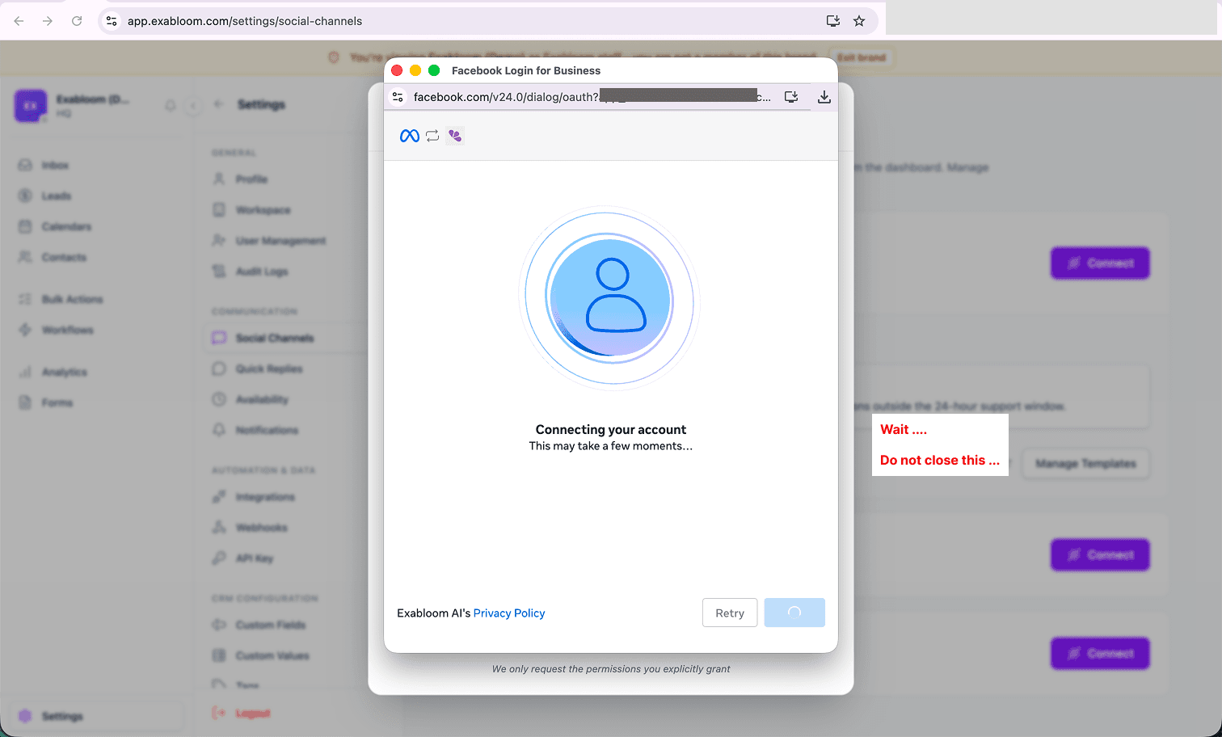Image resolution: width=1222 pixels, height=737 pixels.
Task: Select Quick Replies in settings menu
Action: tap(268, 368)
